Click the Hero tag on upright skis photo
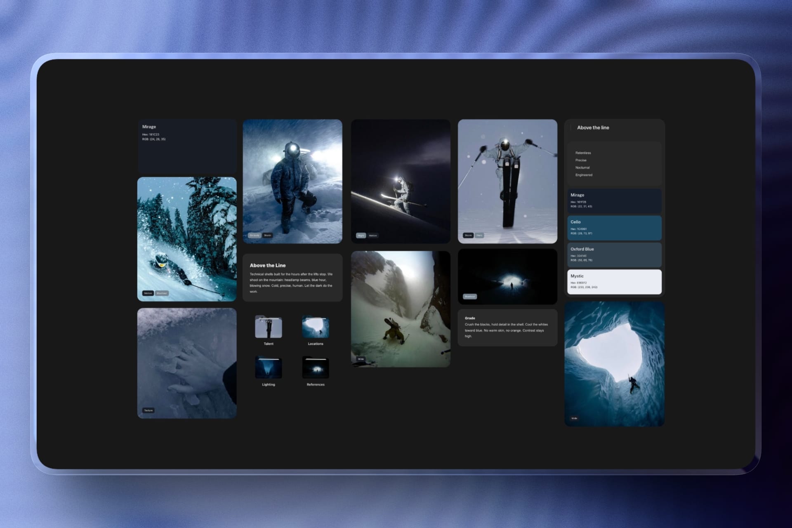The height and width of the screenshot is (528, 792). (479, 236)
